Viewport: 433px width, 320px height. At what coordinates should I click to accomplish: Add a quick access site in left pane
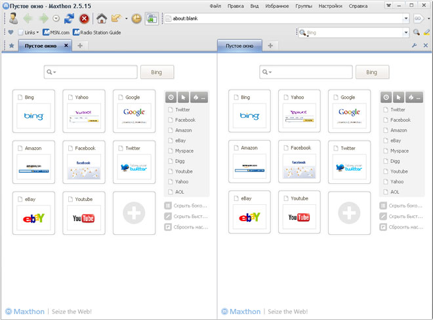point(134,213)
